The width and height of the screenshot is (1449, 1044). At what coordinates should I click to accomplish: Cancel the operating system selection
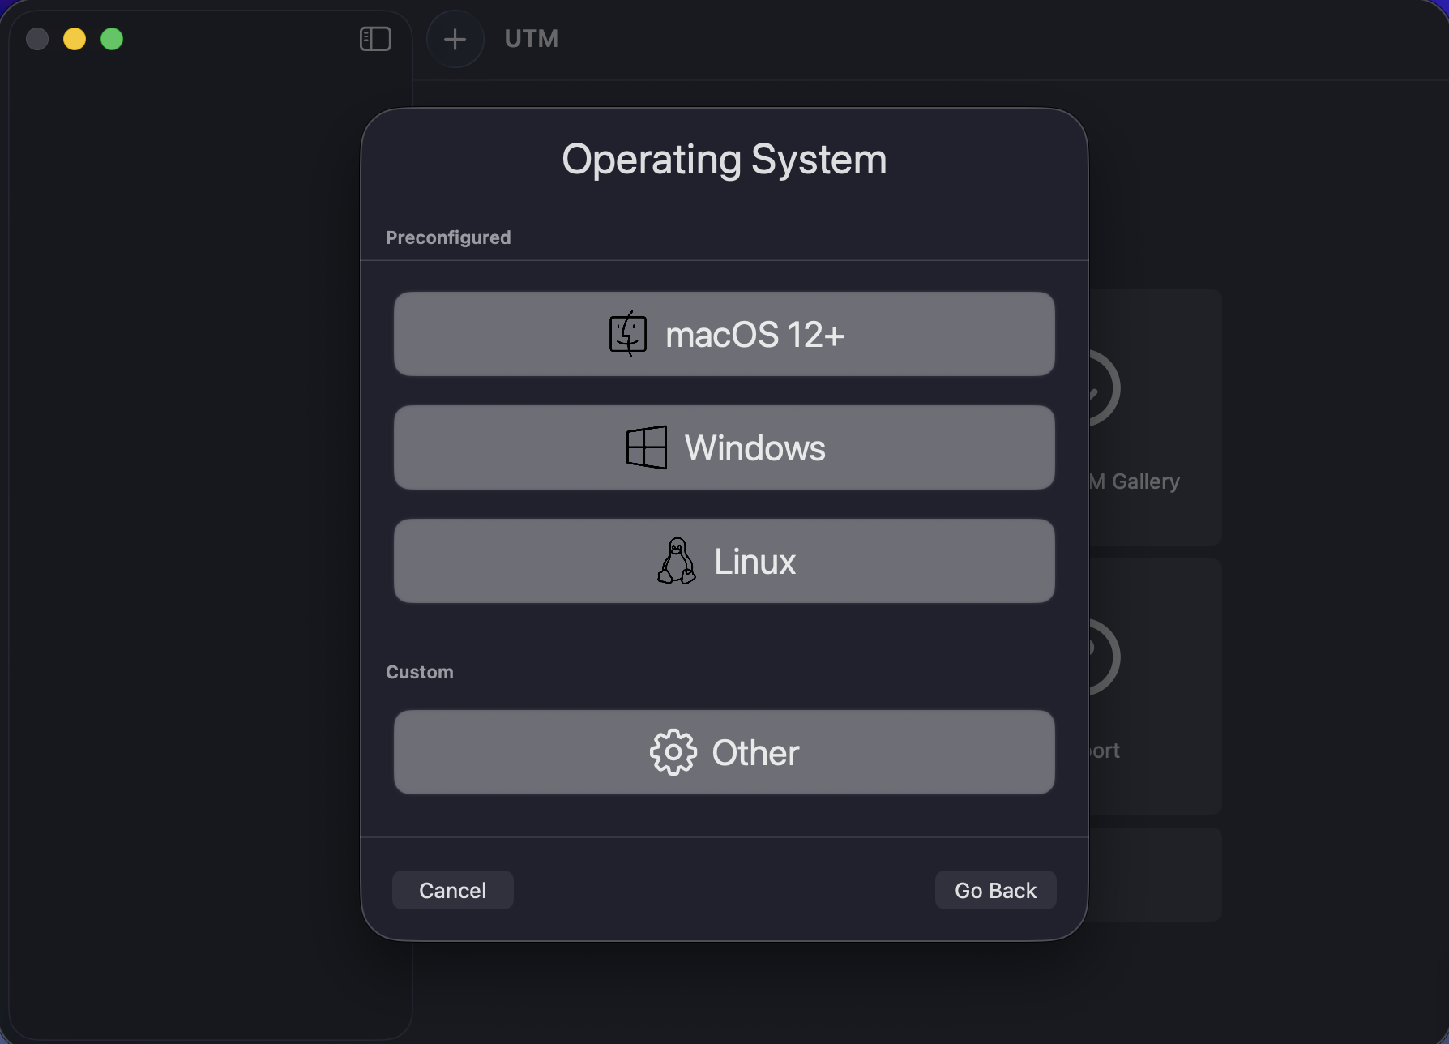pos(452,889)
